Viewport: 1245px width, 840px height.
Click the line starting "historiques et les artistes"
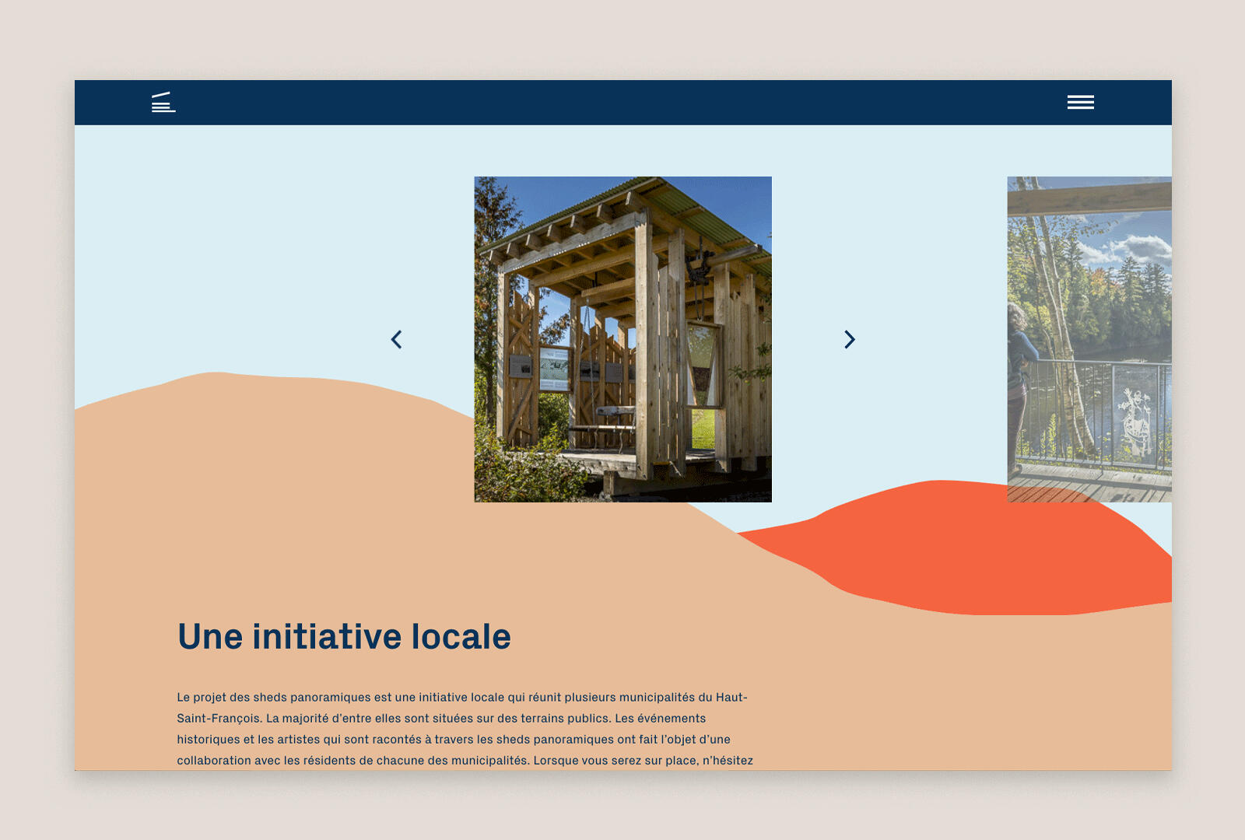coord(453,740)
